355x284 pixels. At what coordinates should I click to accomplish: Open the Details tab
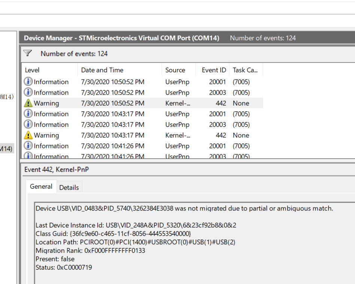69,187
